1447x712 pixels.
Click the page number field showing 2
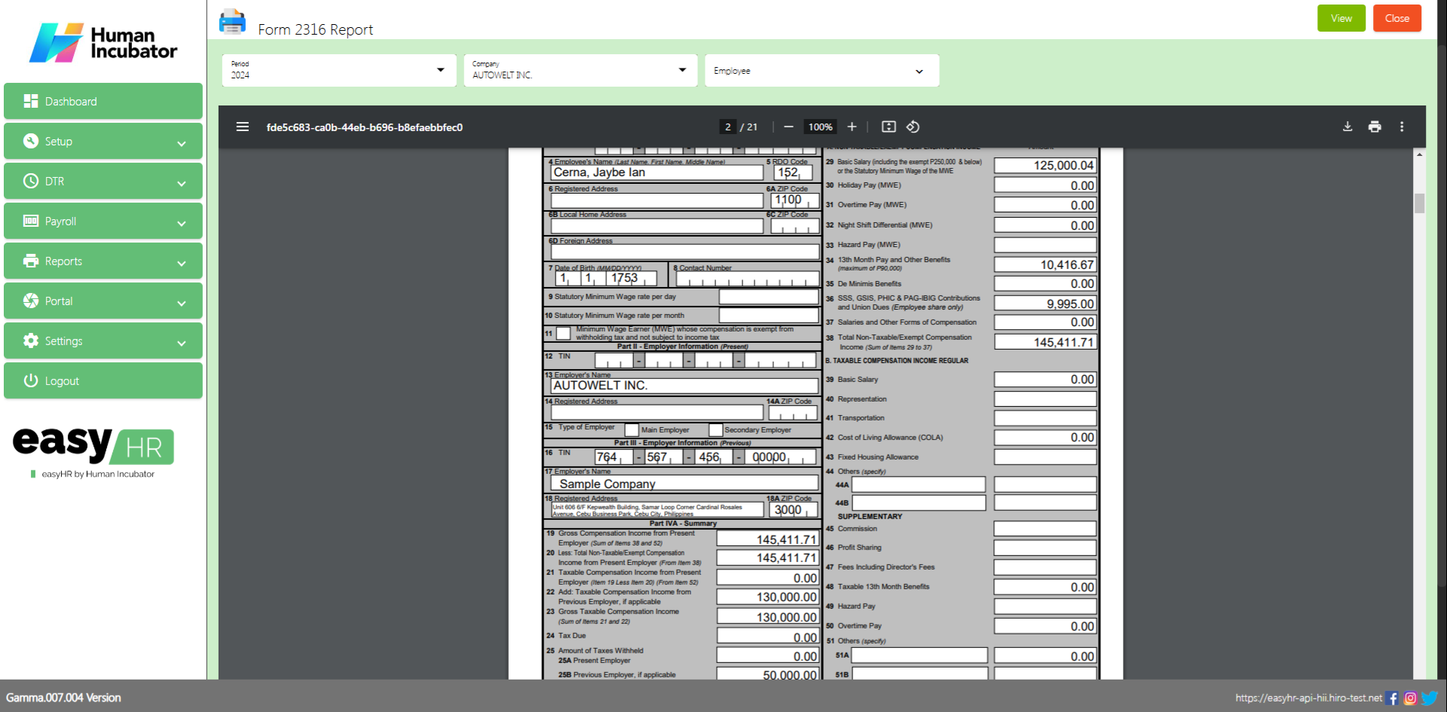[727, 127]
